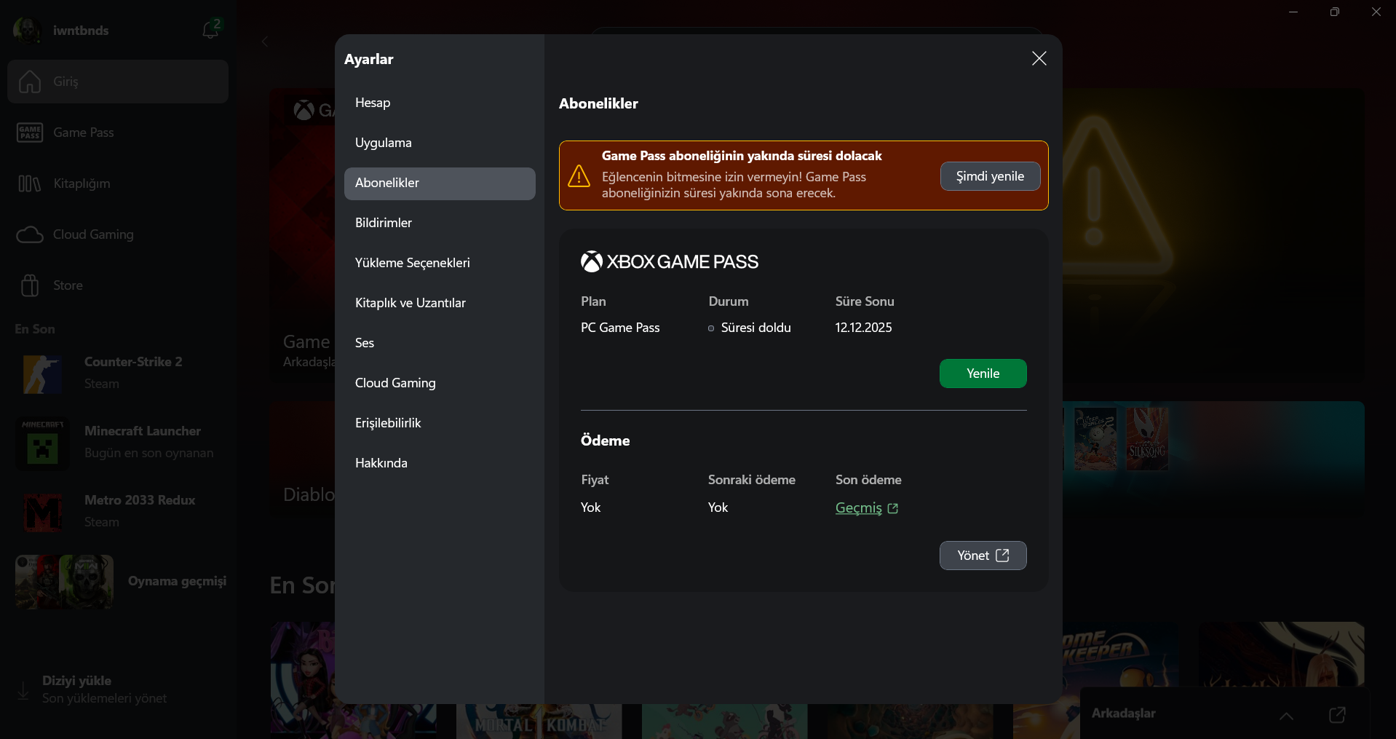
Task: Click the 12.12.2025 expiry date
Action: (x=863, y=328)
